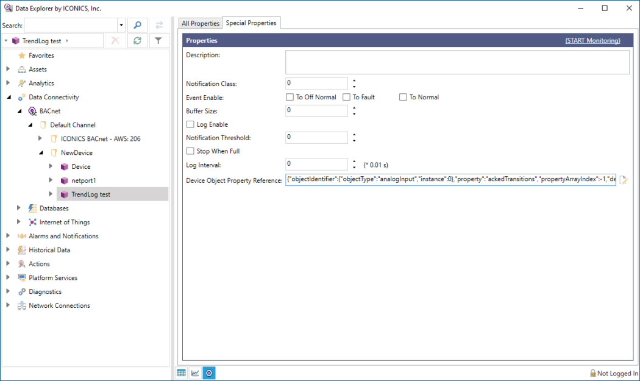Click the BACnet node icon
This screenshot has height=381, width=640.
point(33,111)
